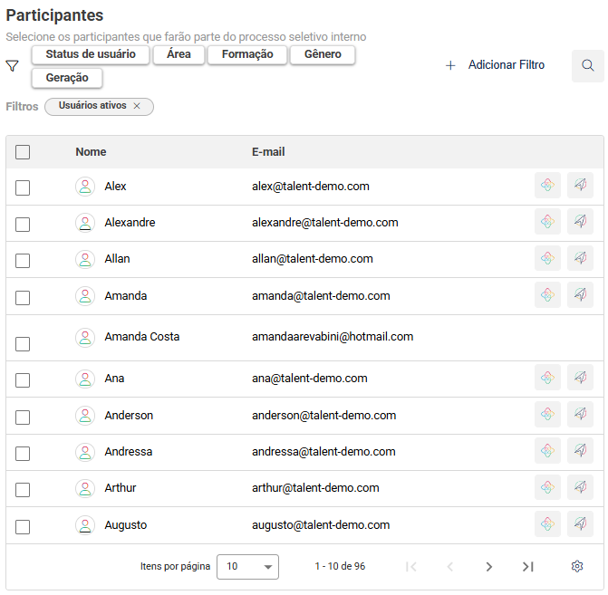Open the Formação filter options

coord(247,55)
